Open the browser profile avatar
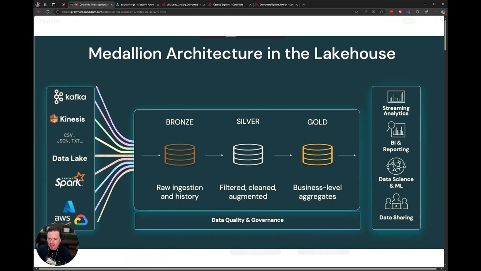The image size is (481, 271). click(x=38, y=5)
